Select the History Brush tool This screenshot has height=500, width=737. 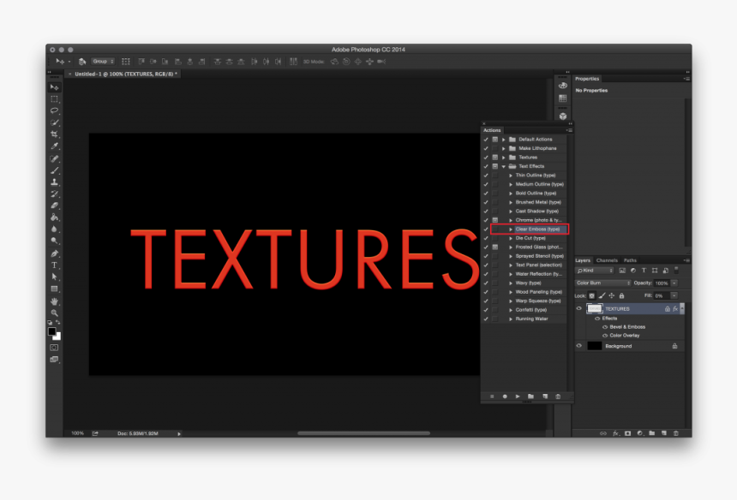pyautogui.click(x=55, y=193)
